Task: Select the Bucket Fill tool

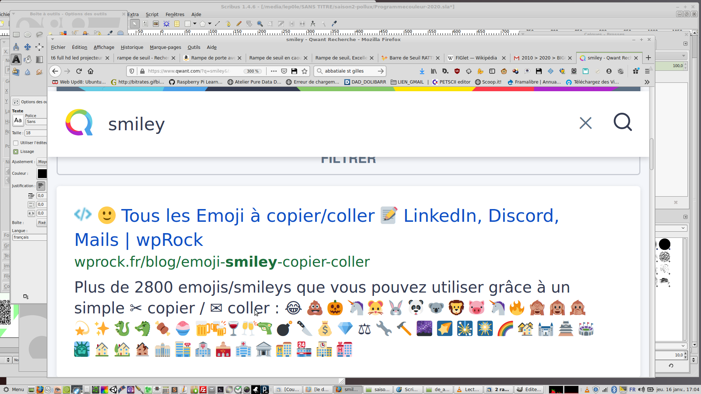Action: click(27, 59)
